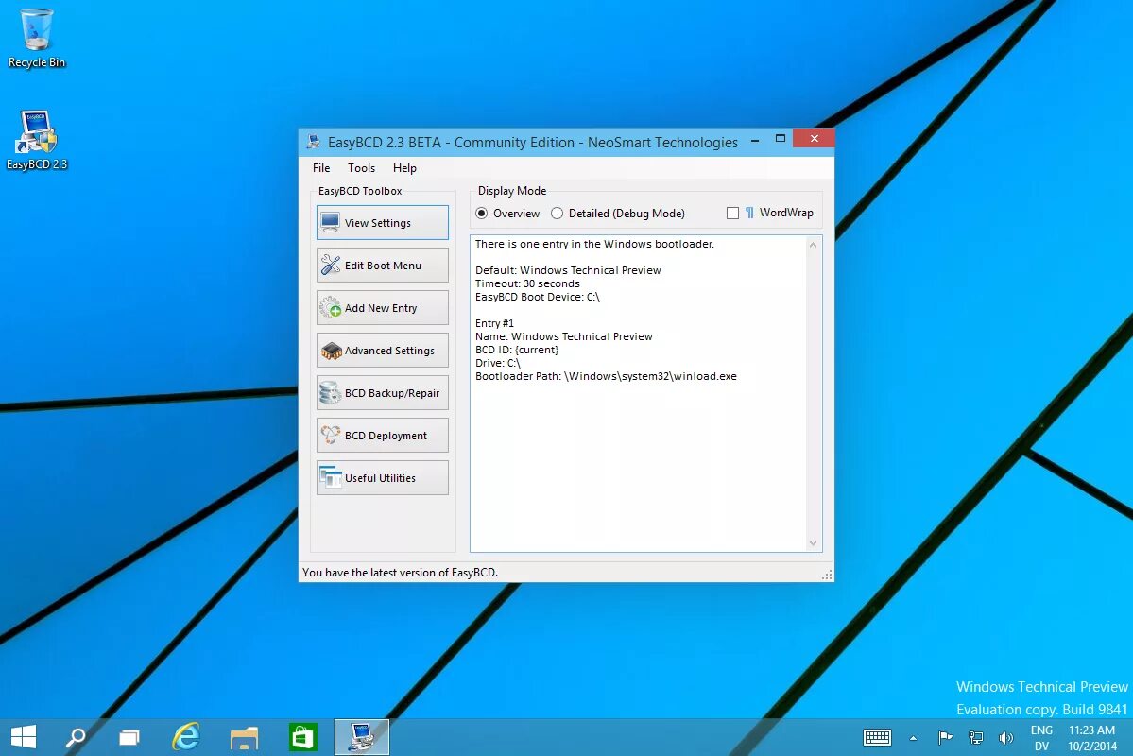Click the View Settings button label
Image resolution: width=1133 pixels, height=756 pixels.
378,223
